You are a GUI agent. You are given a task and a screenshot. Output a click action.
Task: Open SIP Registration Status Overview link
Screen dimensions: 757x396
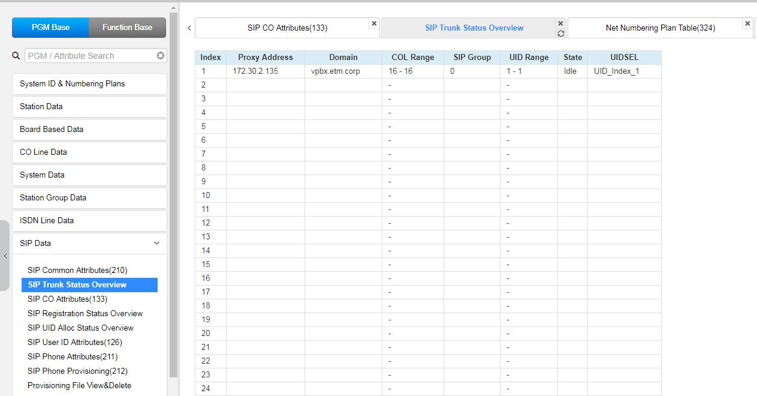[85, 313]
